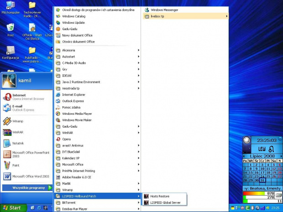Open the Konfiguracja desktop shortcut

click(x=10, y=52)
